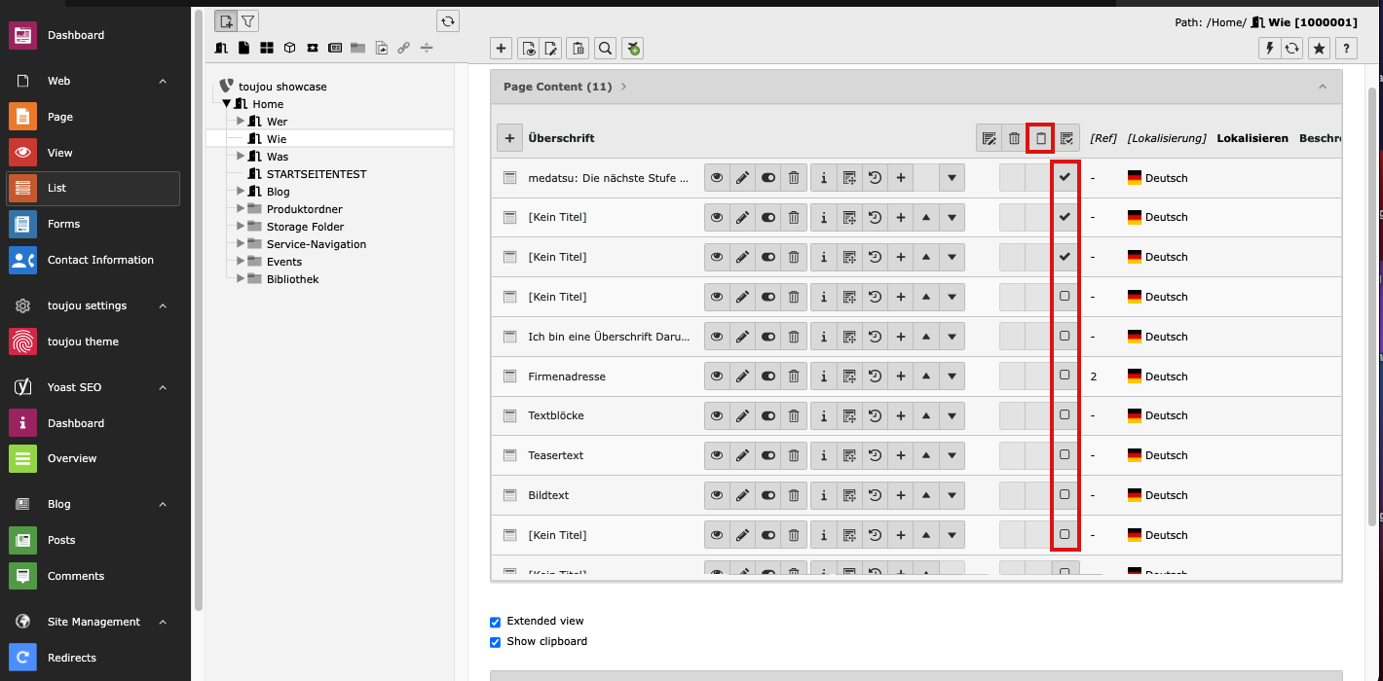Bookmark this page with the star icon

1319,48
